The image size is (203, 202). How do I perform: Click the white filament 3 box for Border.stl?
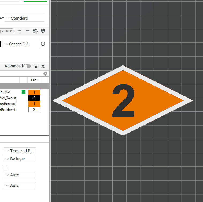click(x=34, y=110)
